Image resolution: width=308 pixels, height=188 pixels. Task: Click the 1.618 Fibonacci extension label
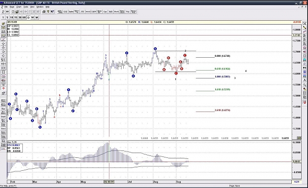click(x=222, y=89)
